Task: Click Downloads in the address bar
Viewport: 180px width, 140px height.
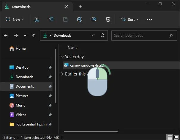Action: coord(62,36)
